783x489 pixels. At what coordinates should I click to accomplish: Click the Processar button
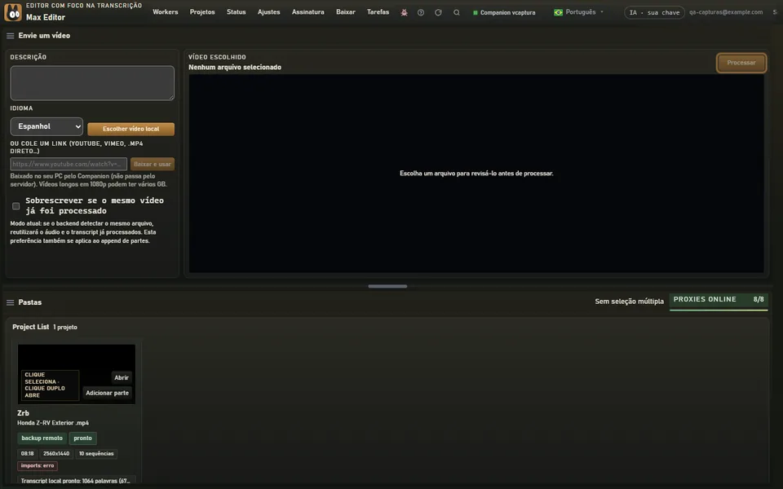(x=741, y=63)
